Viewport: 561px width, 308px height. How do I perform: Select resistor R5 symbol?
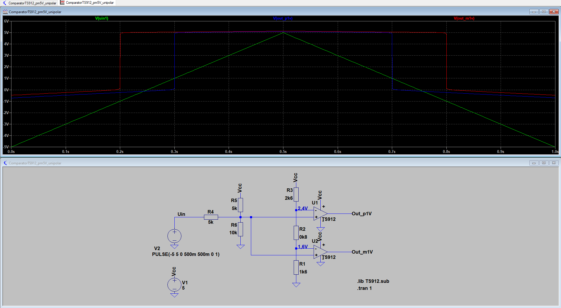(x=240, y=205)
